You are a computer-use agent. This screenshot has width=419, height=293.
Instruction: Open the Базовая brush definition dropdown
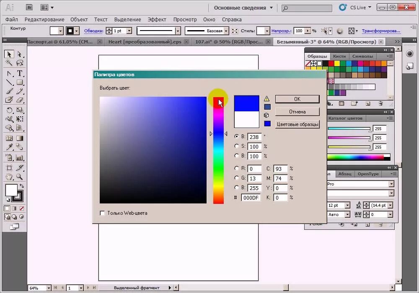(x=226, y=31)
